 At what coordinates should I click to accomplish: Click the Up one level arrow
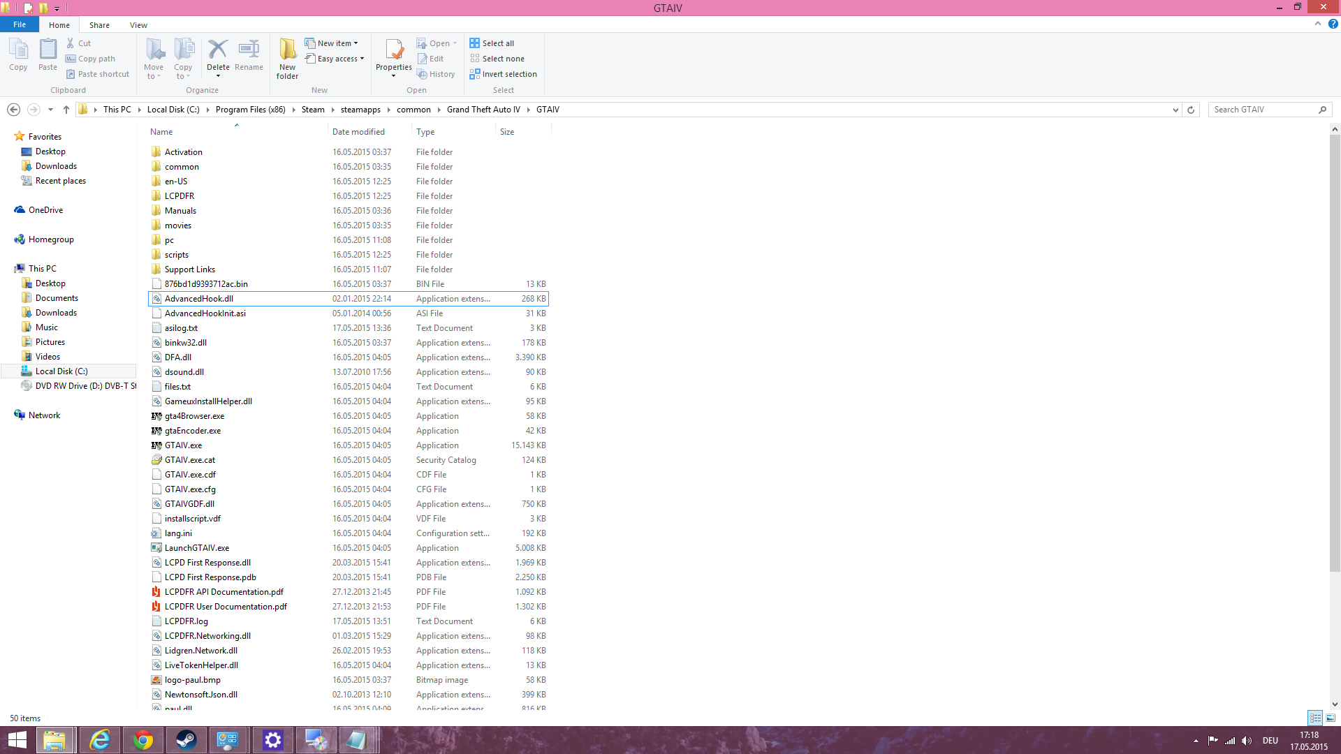pyautogui.click(x=66, y=110)
